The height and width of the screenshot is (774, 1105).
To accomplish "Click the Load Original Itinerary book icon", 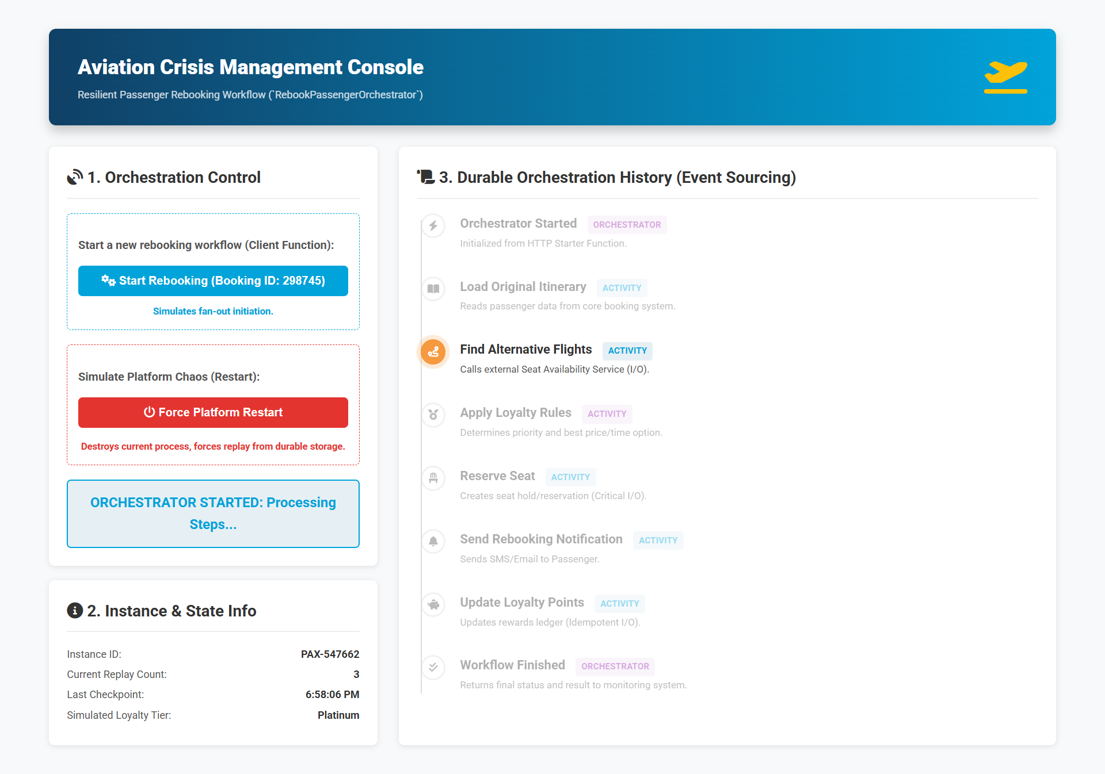I will click(x=433, y=289).
